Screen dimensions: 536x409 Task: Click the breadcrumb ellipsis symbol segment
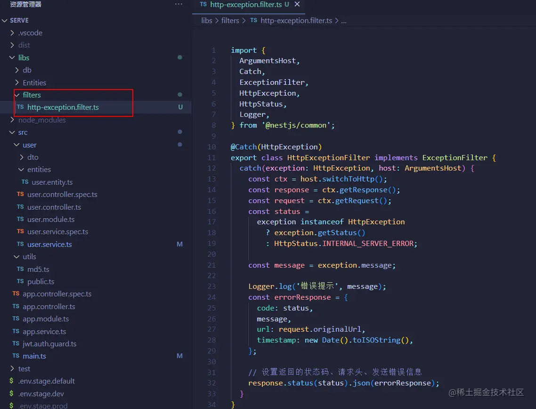click(x=344, y=21)
